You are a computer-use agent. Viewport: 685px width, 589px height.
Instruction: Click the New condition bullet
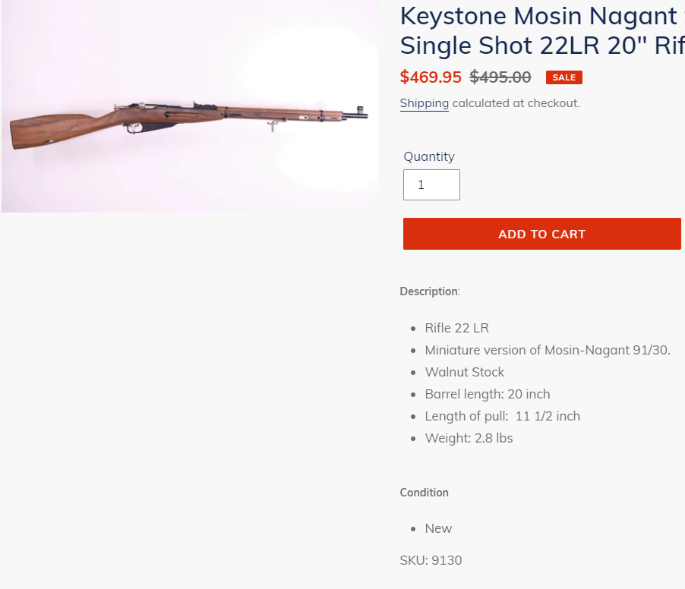pos(438,528)
